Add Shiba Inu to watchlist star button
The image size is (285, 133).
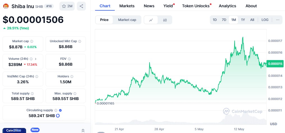(67, 6)
